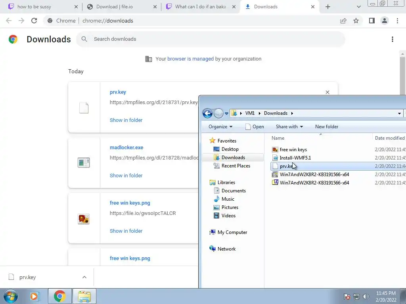This screenshot has height=304, width=406.
Task: Open the Documents library
Action: pos(234,190)
